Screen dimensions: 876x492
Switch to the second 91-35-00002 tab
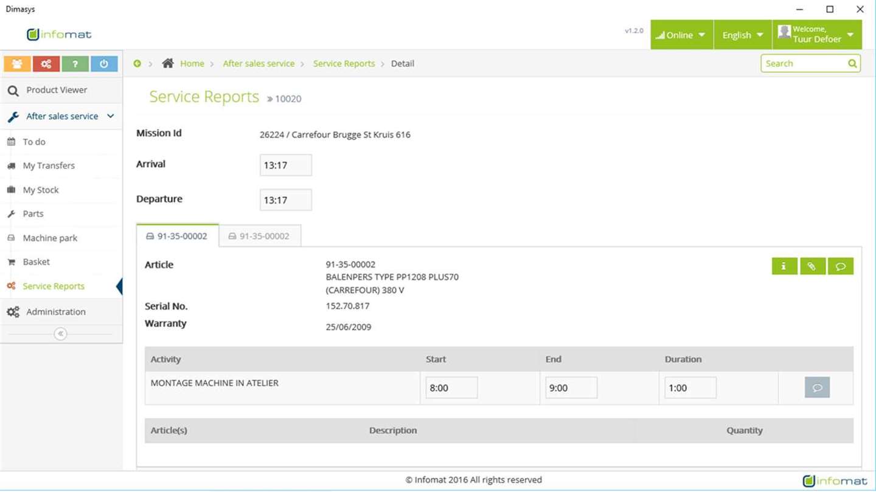tap(260, 236)
